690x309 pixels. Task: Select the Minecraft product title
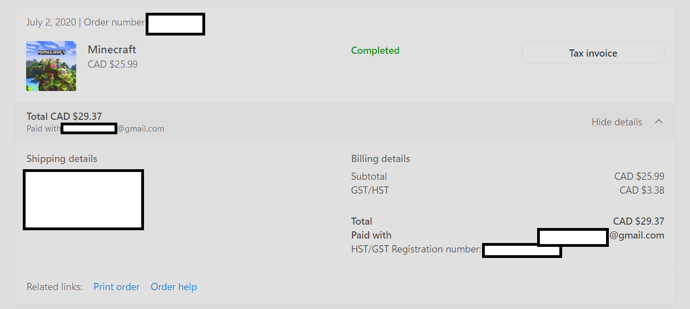[112, 49]
